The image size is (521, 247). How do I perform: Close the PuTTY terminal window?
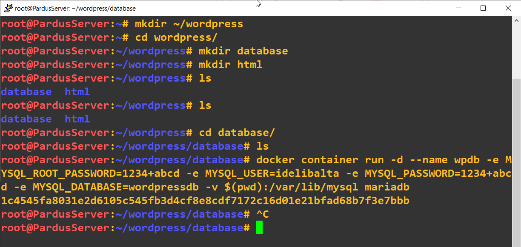pos(508,8)
